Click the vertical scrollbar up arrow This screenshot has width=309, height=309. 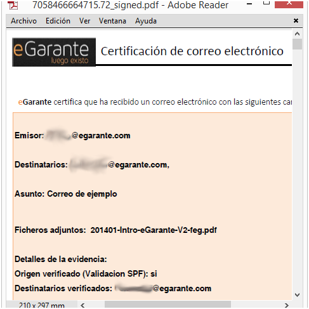coord(297,34)
